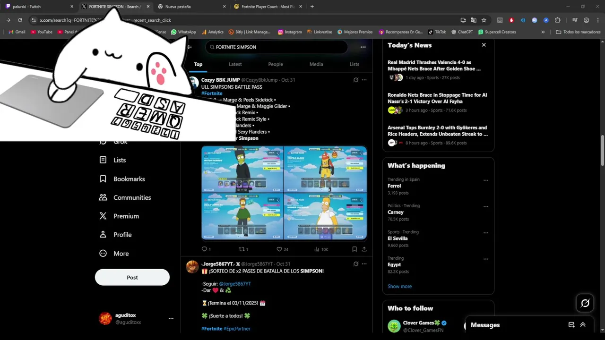Switch to the palurski Twitch browser tab

tap(39, 7)
